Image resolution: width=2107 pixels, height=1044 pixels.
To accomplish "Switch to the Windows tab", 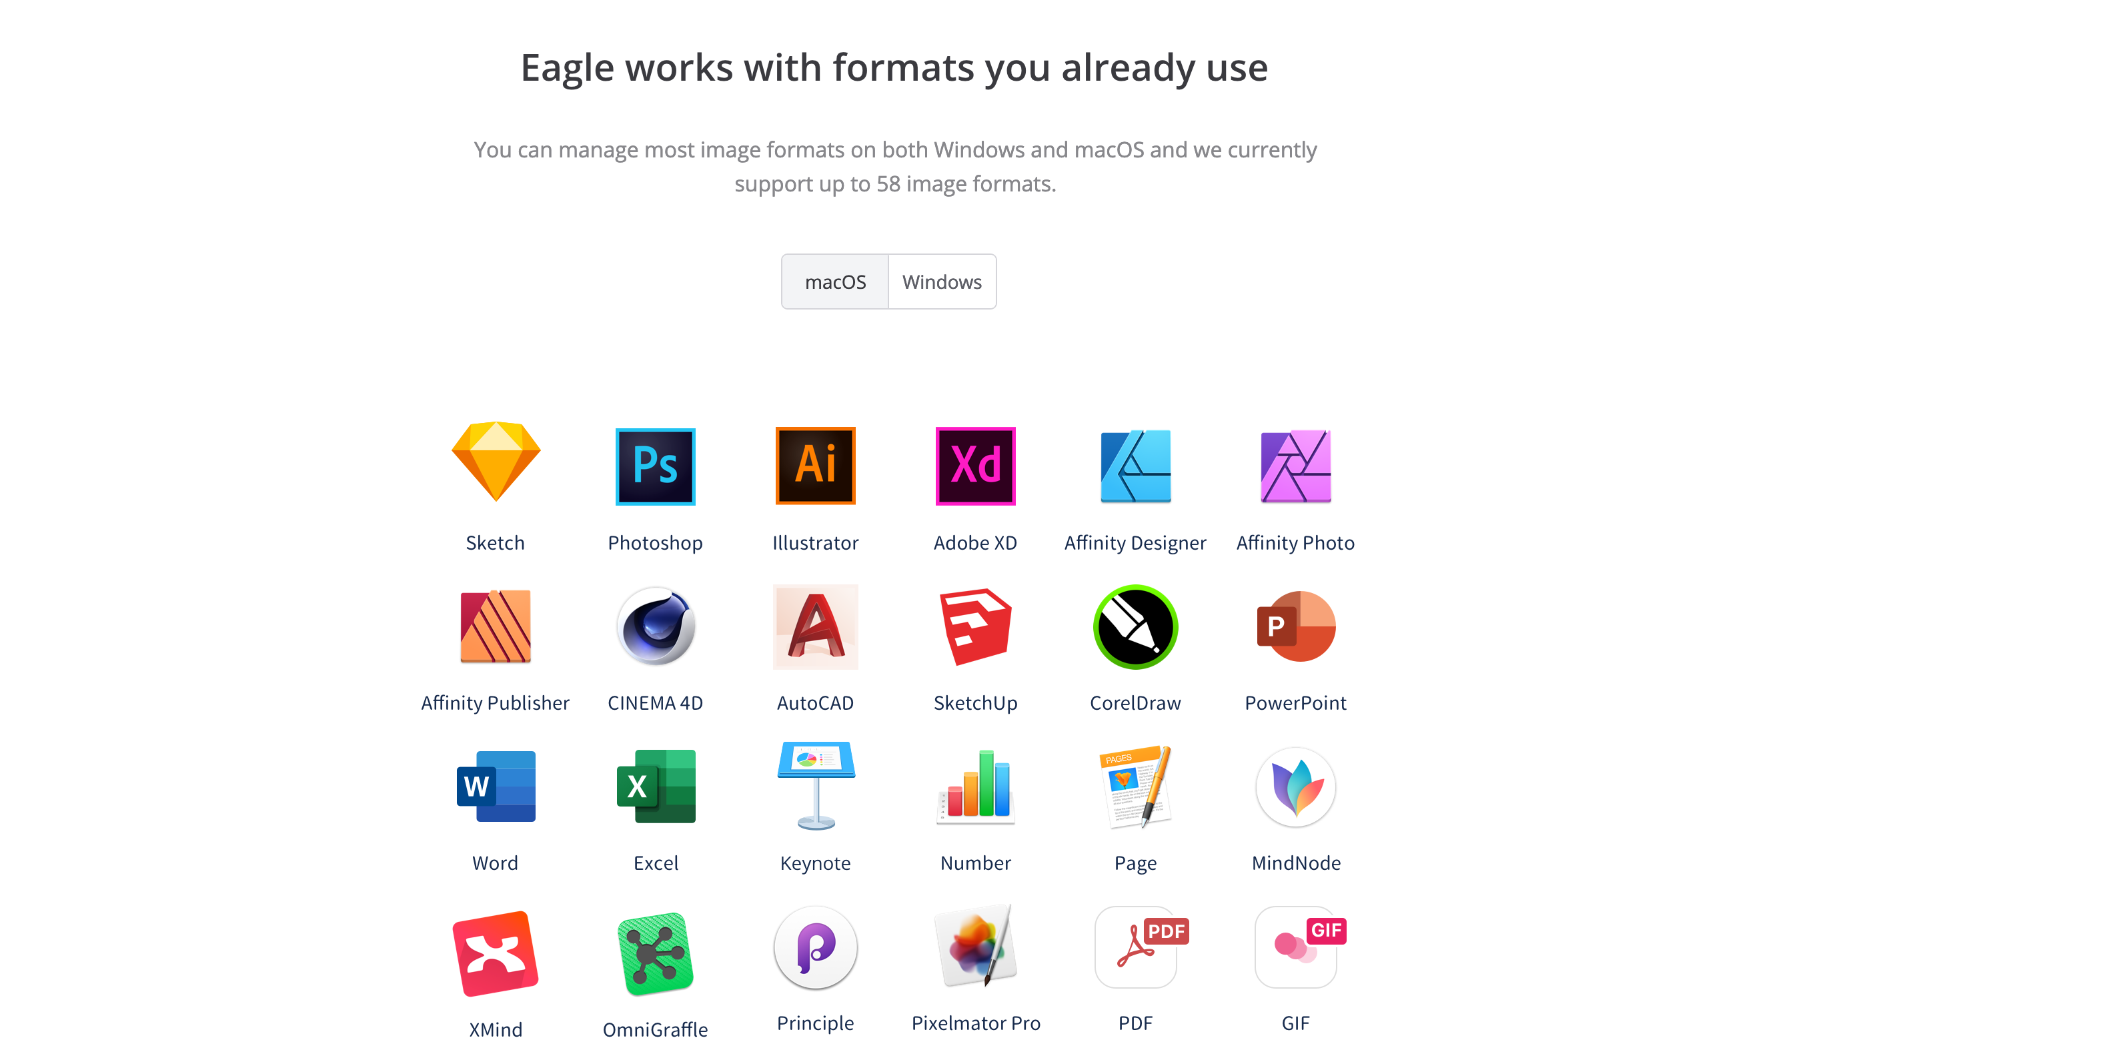I will [x=942, y=282].
